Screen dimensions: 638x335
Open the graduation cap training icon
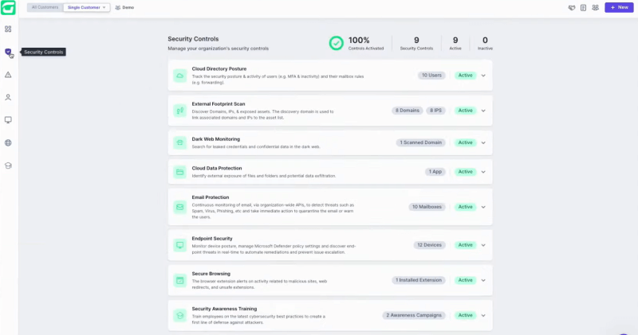pos(8,166)
